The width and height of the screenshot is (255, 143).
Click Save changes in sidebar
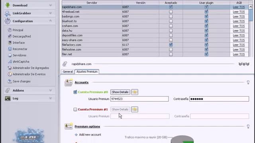coord(22,81)
